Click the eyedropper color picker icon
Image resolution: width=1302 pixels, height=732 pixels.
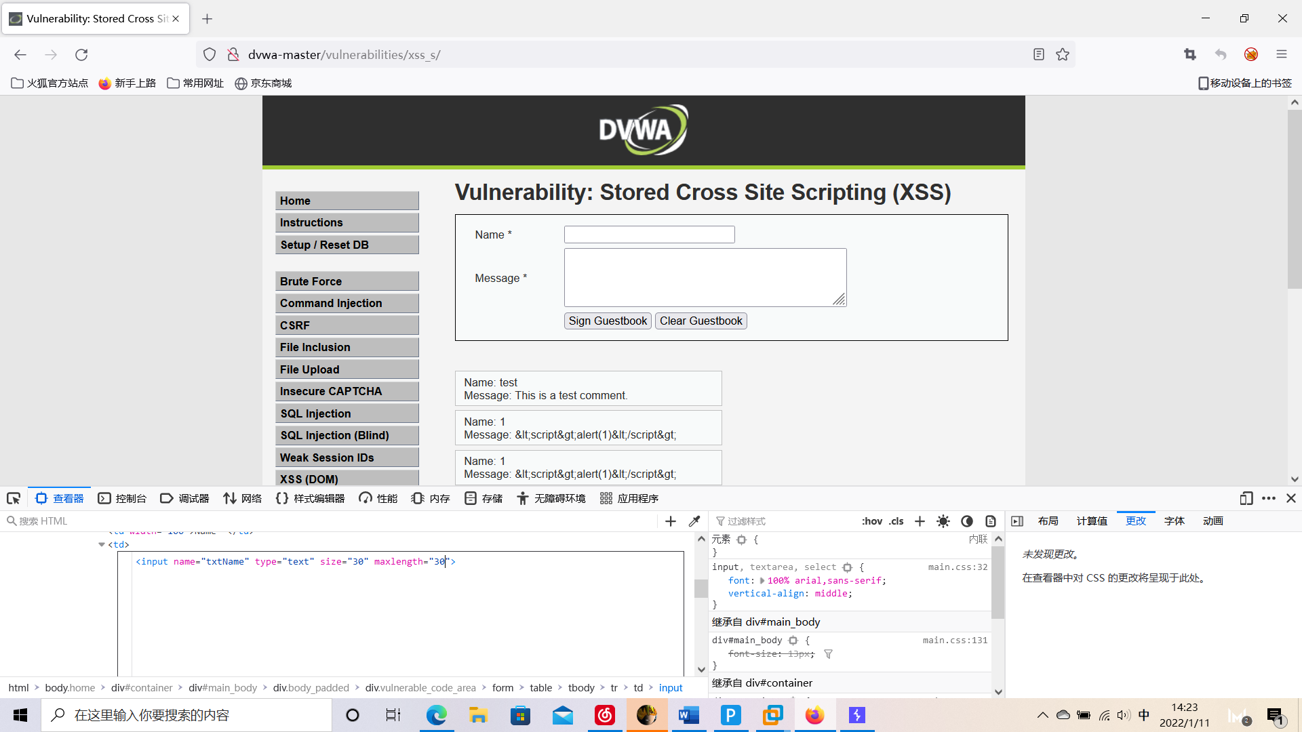click(694, 521)
